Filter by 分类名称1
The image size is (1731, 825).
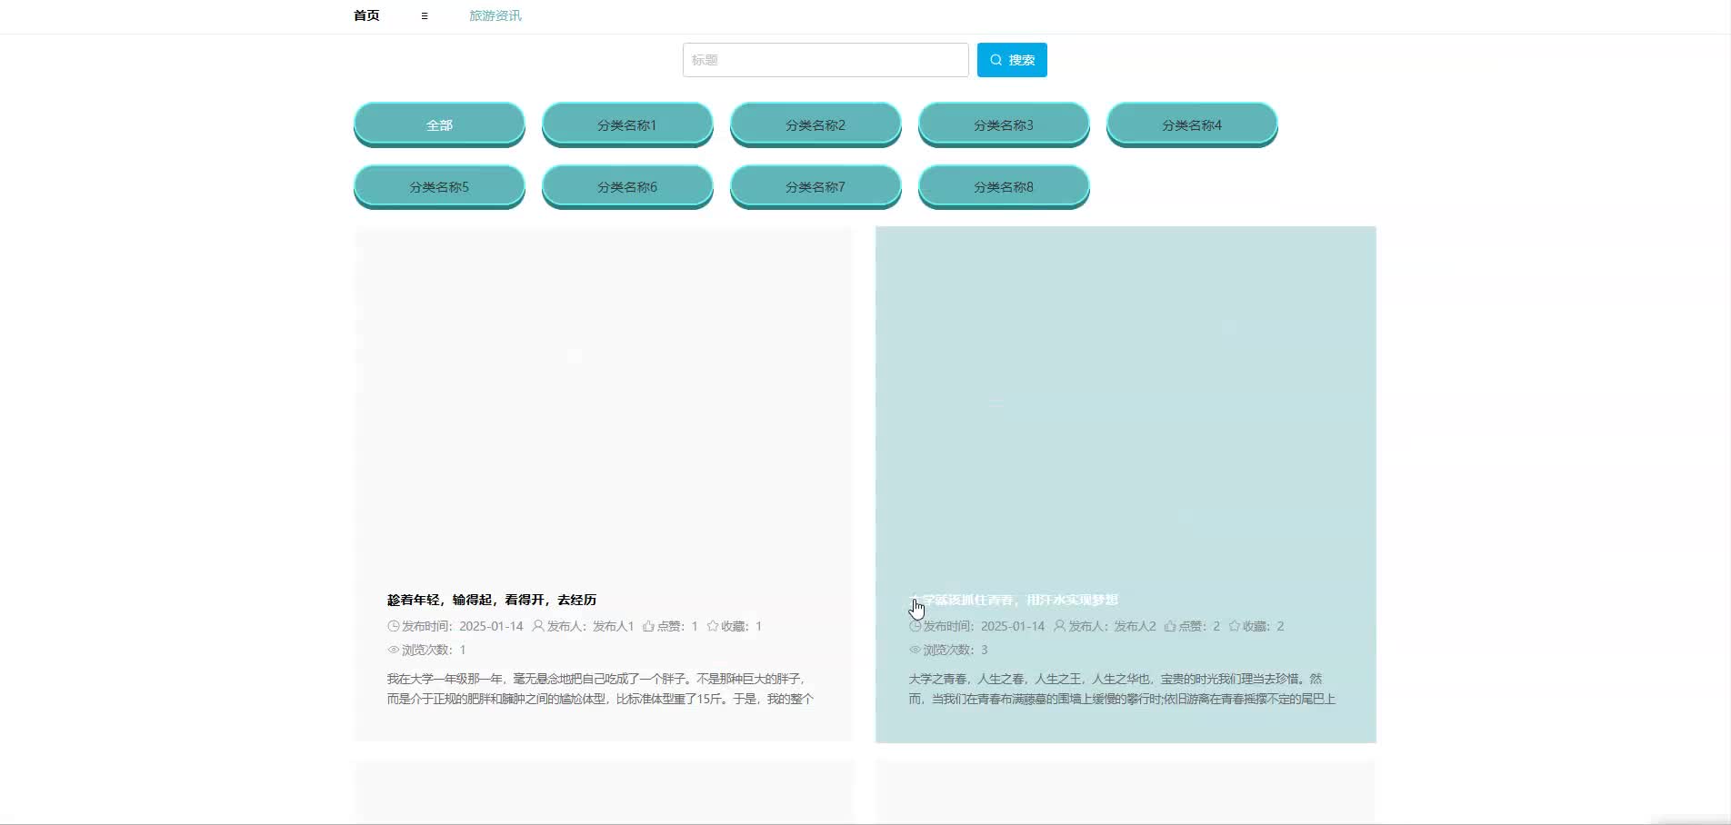click(x=627, y=124)
